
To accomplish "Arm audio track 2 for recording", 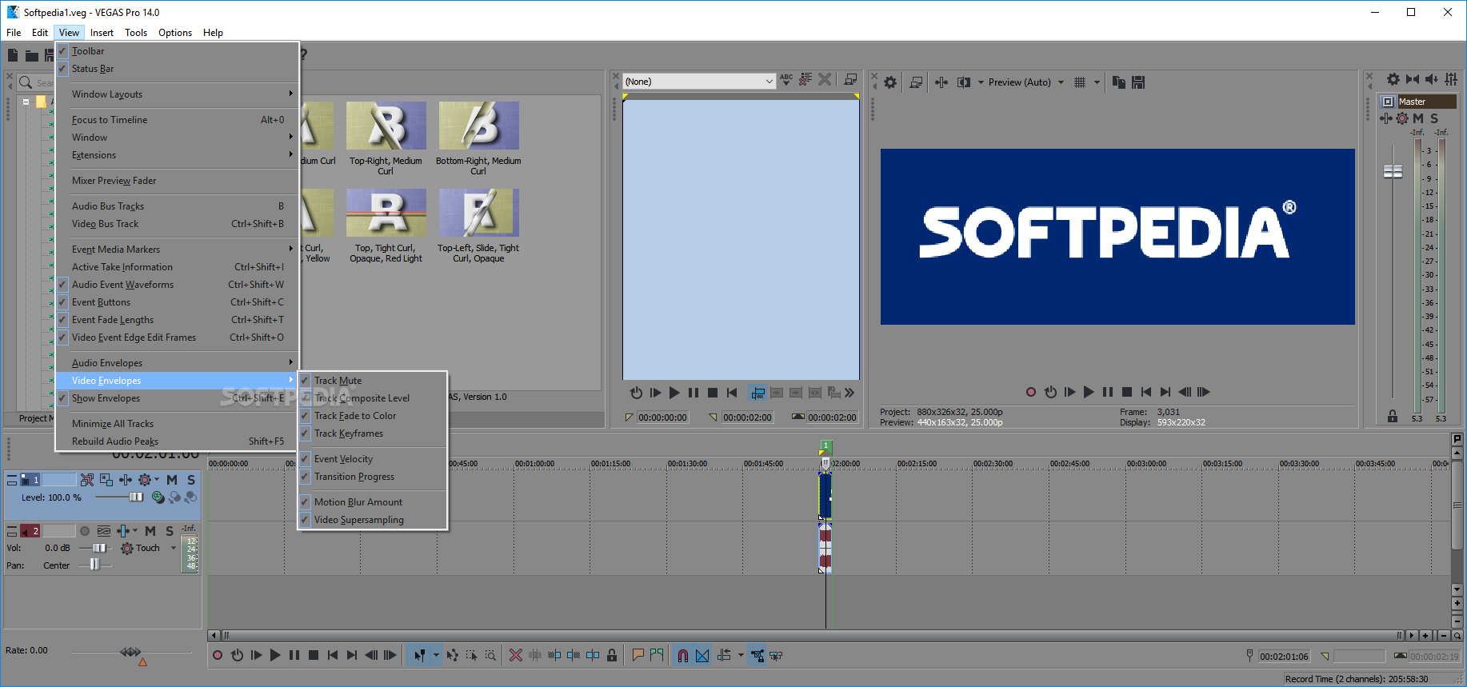I will (85, 531).
